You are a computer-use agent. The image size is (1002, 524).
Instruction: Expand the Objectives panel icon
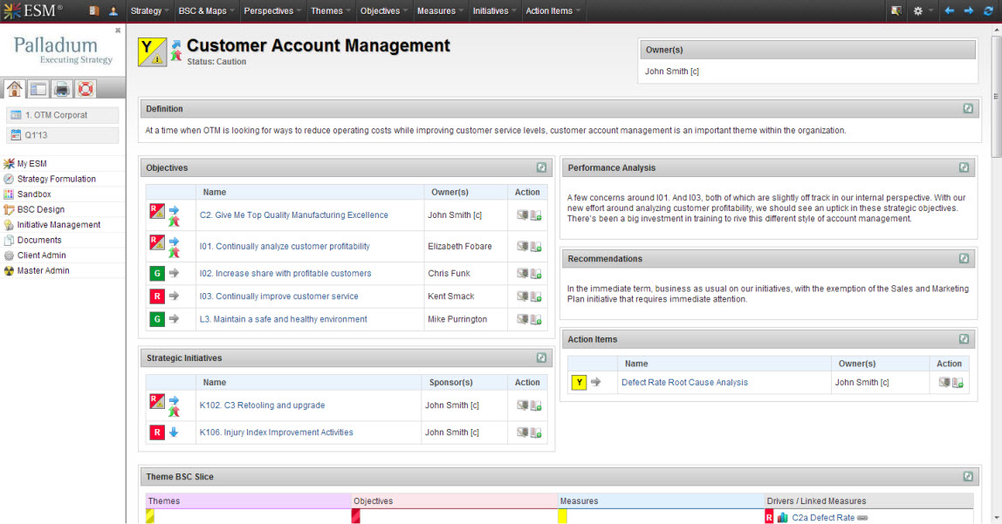[541, 167]
